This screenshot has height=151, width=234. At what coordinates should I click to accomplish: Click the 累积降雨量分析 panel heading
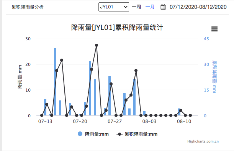pyautogui.click(x=28, y=7)
